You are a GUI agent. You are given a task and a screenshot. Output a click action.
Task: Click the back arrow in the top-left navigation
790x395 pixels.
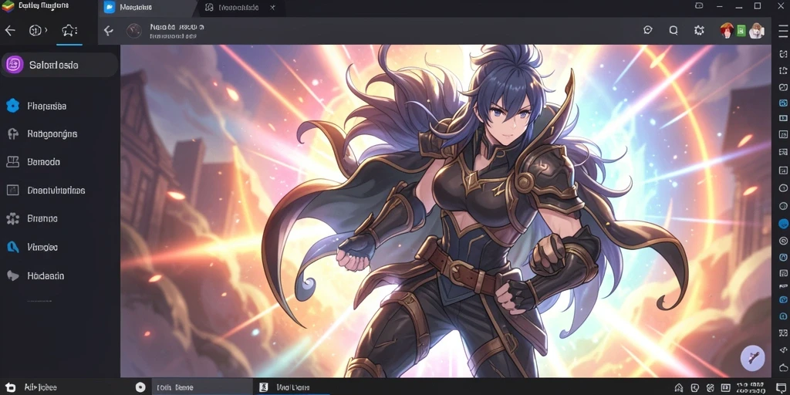pyautogui.click(x=10, y=31)
